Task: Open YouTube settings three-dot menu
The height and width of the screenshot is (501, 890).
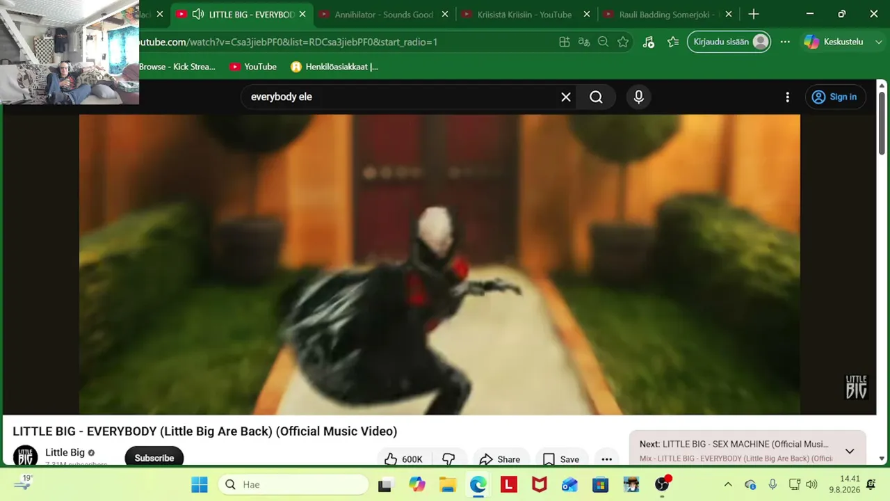Action: [x=787, y=97]
